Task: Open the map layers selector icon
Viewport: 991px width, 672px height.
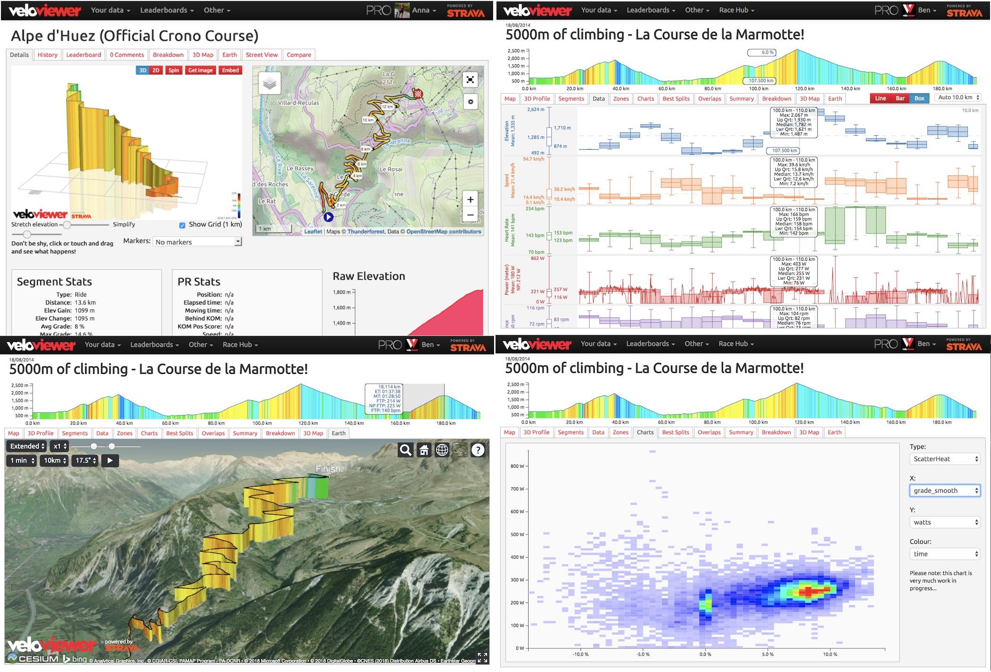Action: point(269,84)
